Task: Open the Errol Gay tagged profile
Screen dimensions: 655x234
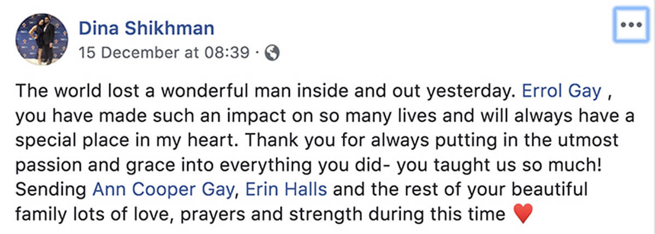Action: (x=562, y=92)
